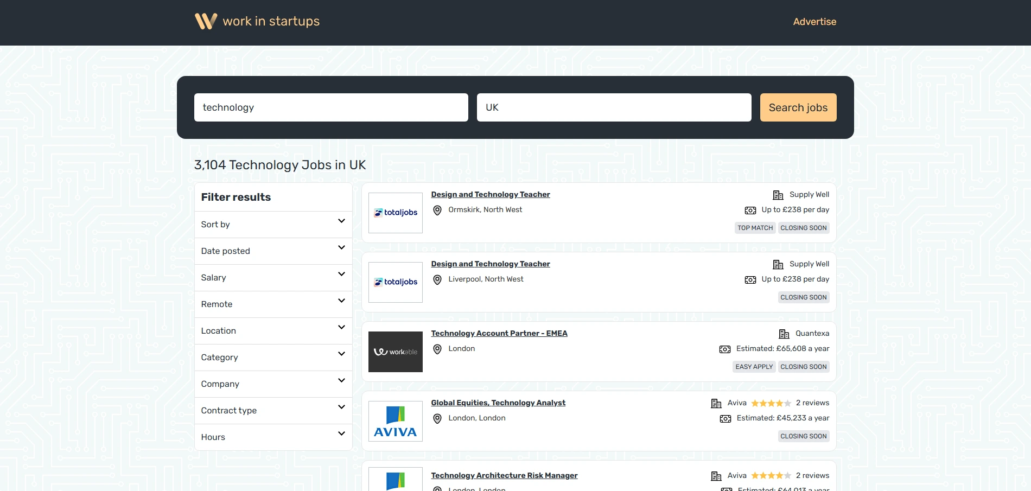Click the Work in Startups W logo
Screen dimensions: 1031x491
point(206,21)
